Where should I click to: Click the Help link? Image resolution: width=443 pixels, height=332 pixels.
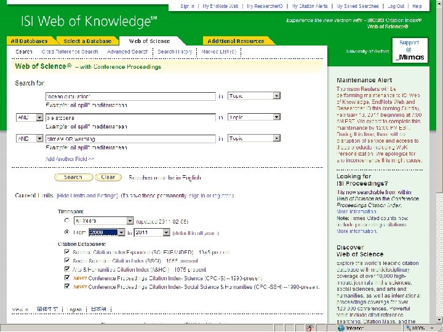point(417,6)
